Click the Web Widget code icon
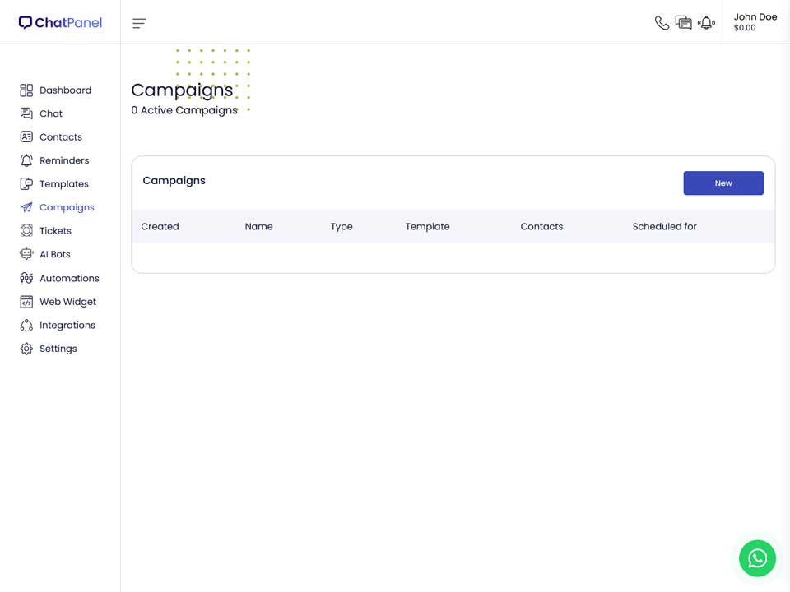 point(26,302)
